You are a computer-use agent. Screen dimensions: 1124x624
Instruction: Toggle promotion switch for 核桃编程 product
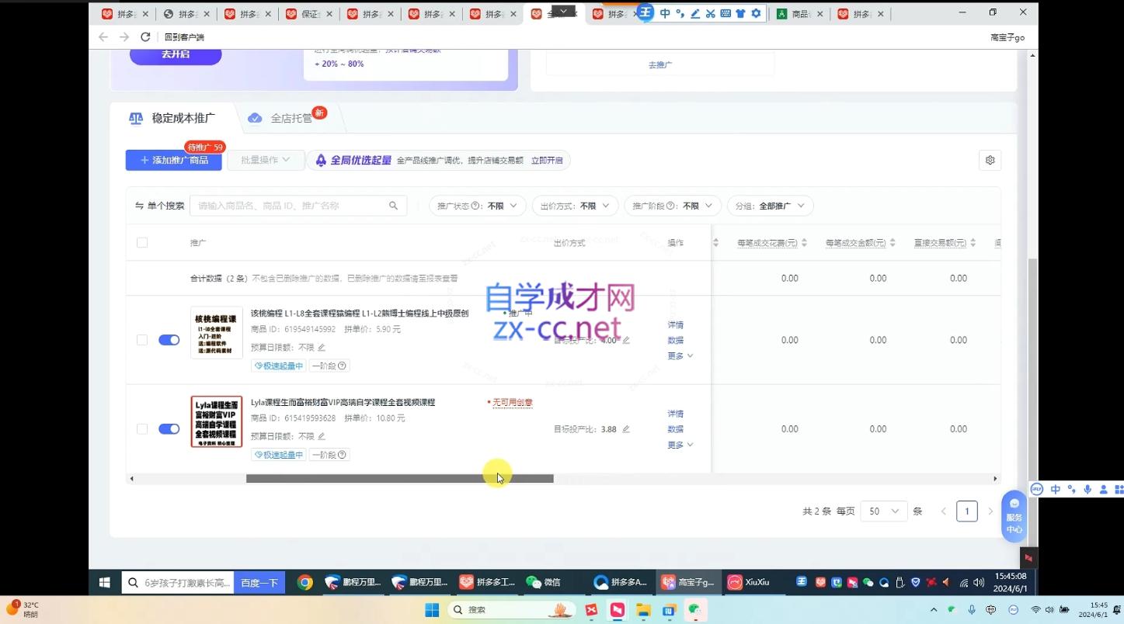tap(169, 340)
